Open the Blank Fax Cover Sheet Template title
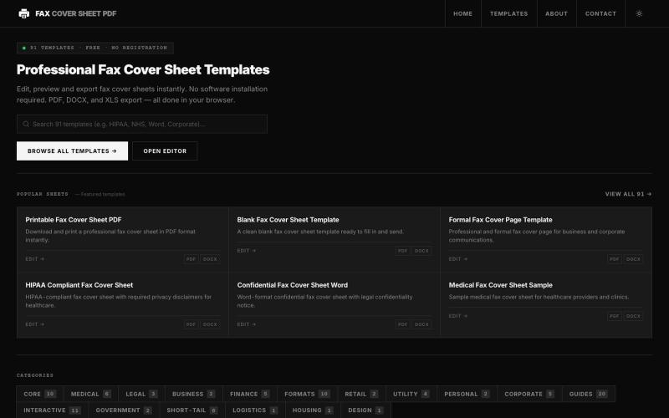669x418 pixels. point(288,220)
